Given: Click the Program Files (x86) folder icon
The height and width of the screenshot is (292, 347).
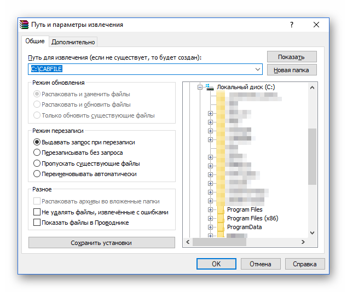Looking at the screenshot, I should click(221, 218).
